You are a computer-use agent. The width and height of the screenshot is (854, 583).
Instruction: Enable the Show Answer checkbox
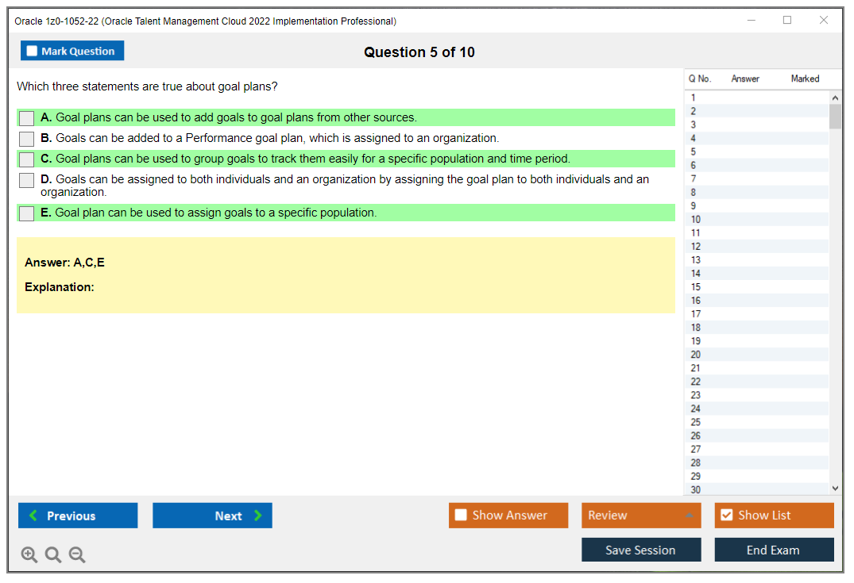[x=461, y=516]
